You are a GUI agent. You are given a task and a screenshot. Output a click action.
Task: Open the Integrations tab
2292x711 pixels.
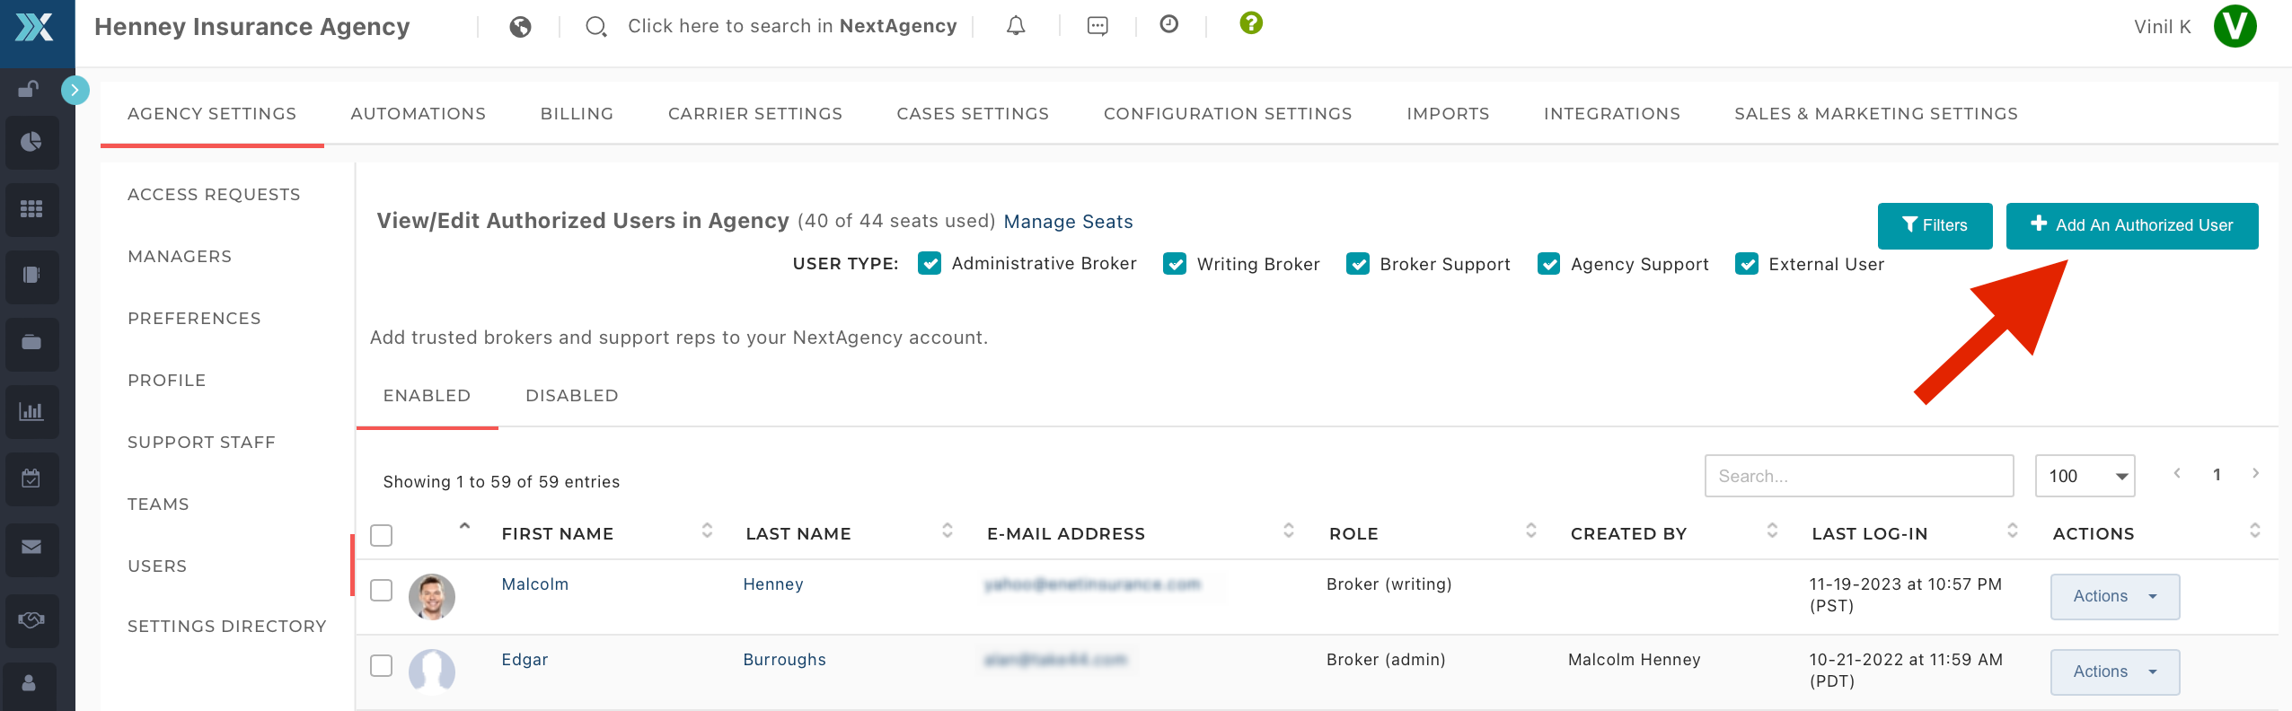1612,114
